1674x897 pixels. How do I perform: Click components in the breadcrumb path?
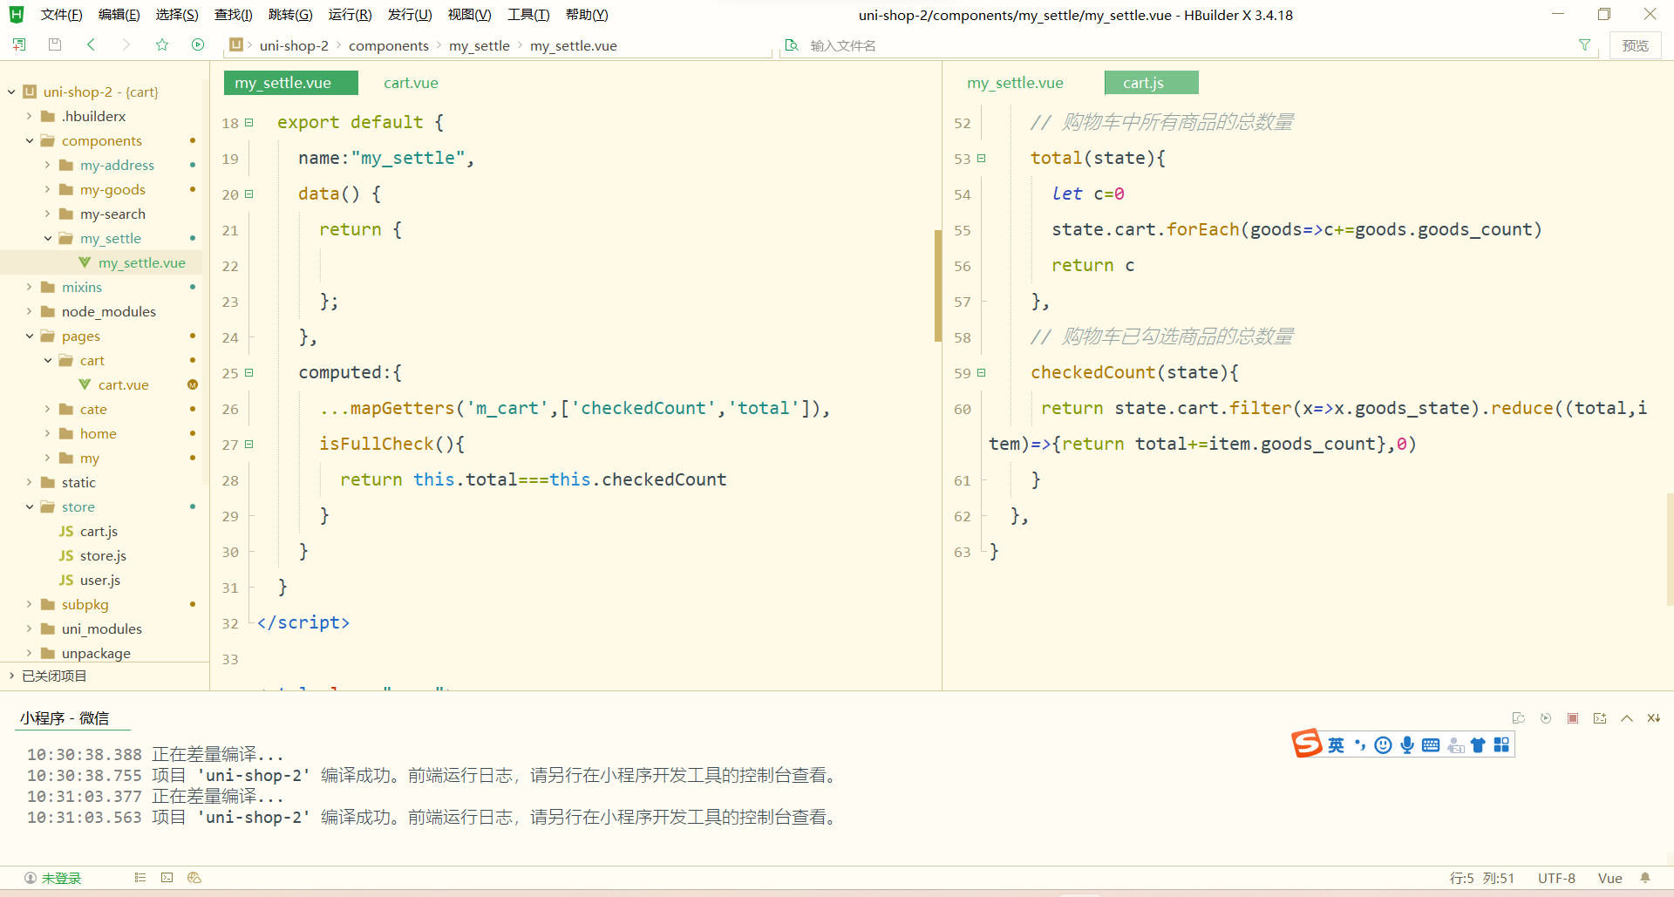click(389, 45)
